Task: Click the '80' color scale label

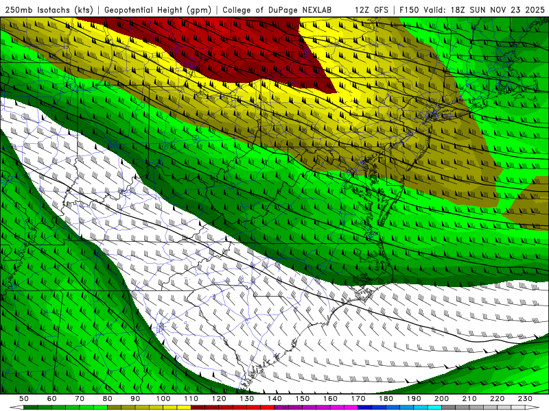Action: click(107, 399)
